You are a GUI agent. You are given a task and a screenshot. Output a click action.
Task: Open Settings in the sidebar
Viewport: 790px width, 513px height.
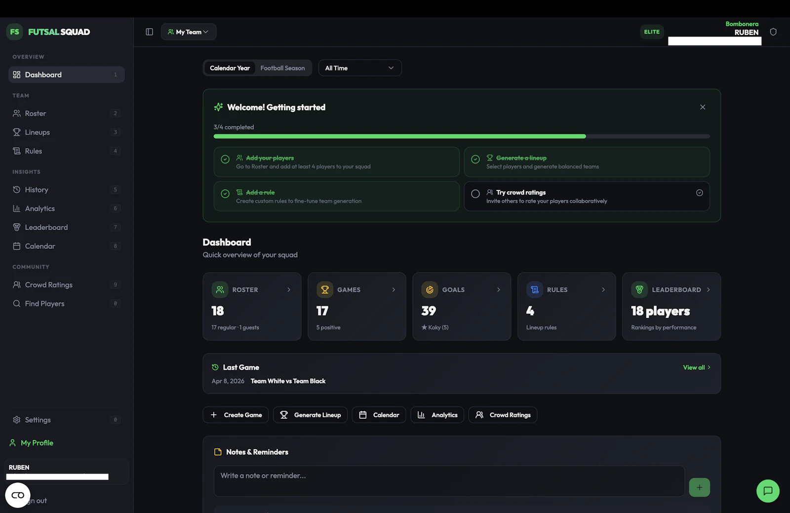(67, 420)
